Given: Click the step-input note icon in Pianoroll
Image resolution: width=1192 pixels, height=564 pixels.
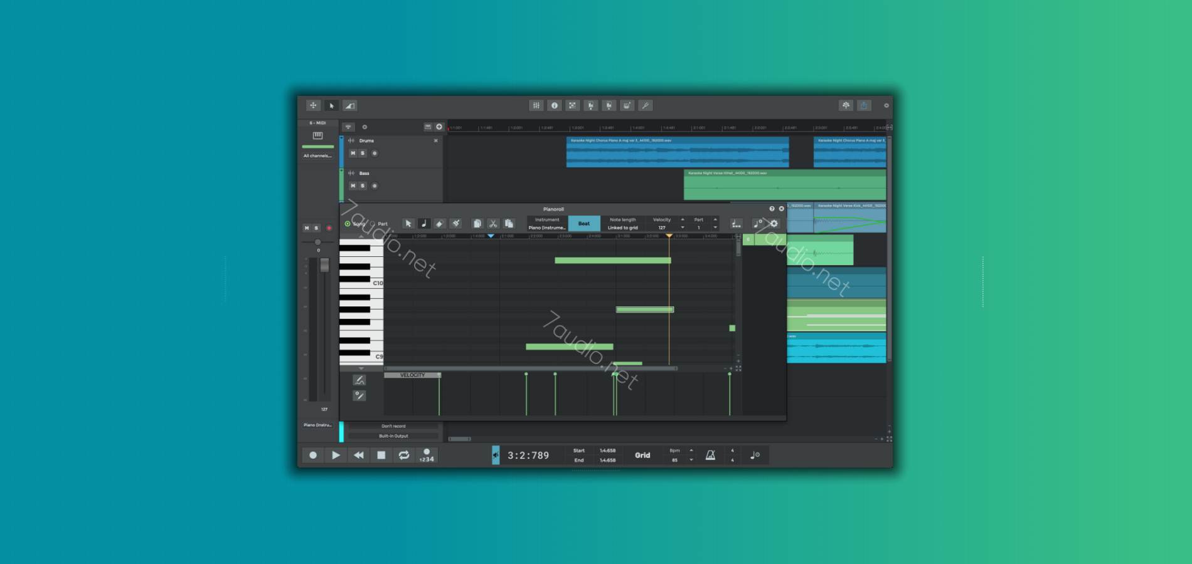Looking at the screenshot, I should 736,224.
